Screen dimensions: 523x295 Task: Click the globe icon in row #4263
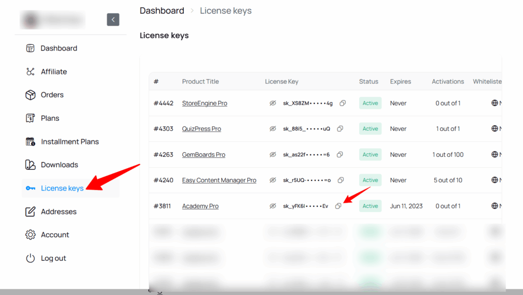tap(494, 154)
